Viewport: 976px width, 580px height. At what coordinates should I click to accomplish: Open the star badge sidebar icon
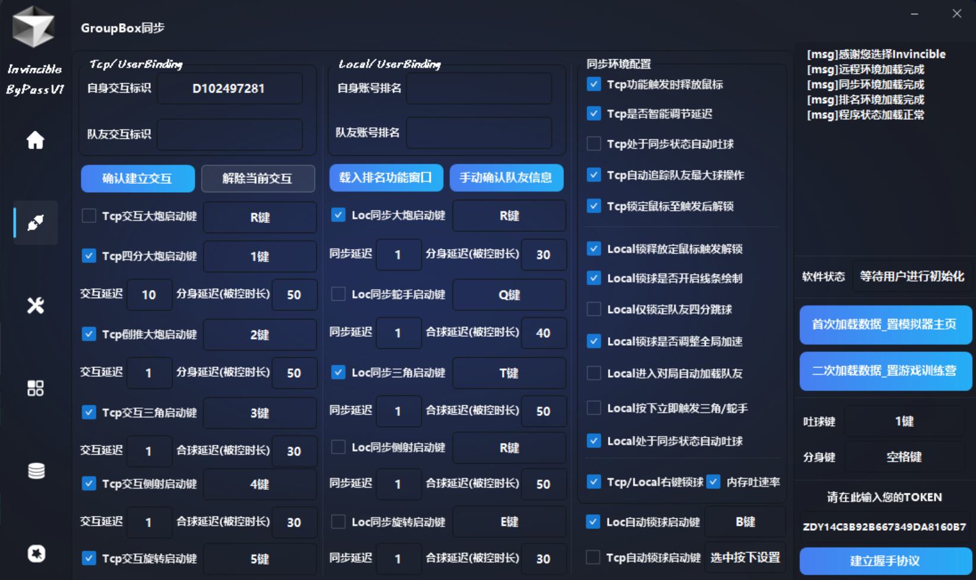click(36, 553)
